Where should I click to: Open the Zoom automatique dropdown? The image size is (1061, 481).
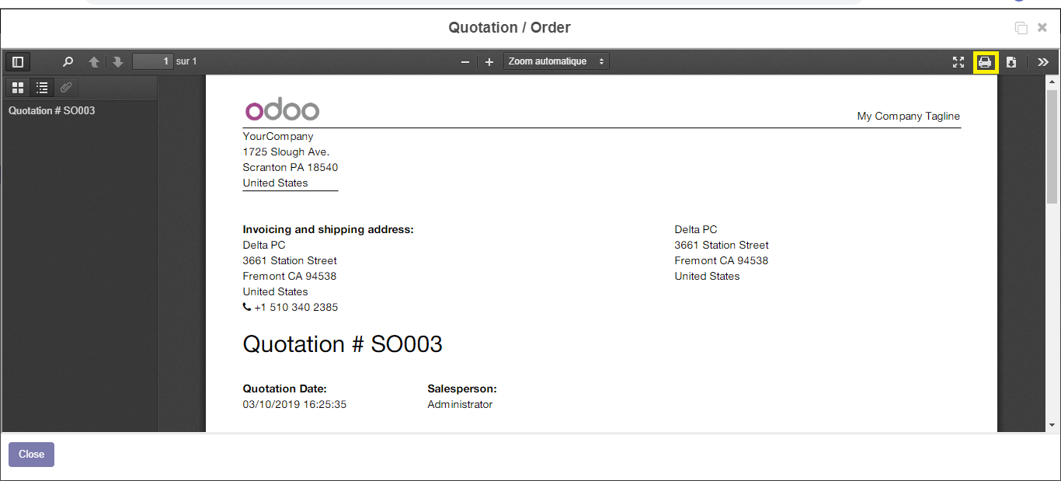coord(556,61)
